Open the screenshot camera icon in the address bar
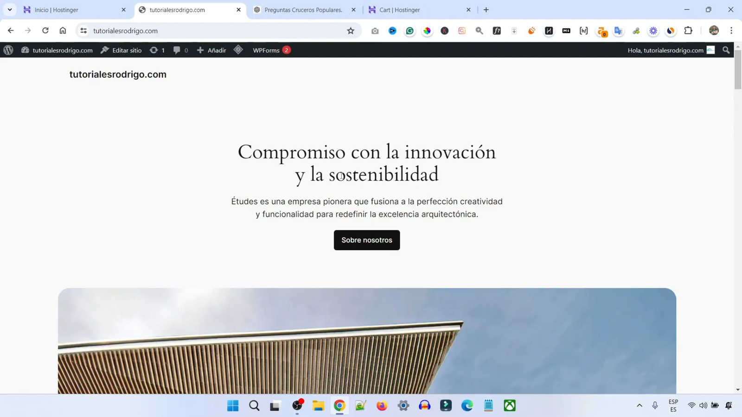 tap(375, 31)
